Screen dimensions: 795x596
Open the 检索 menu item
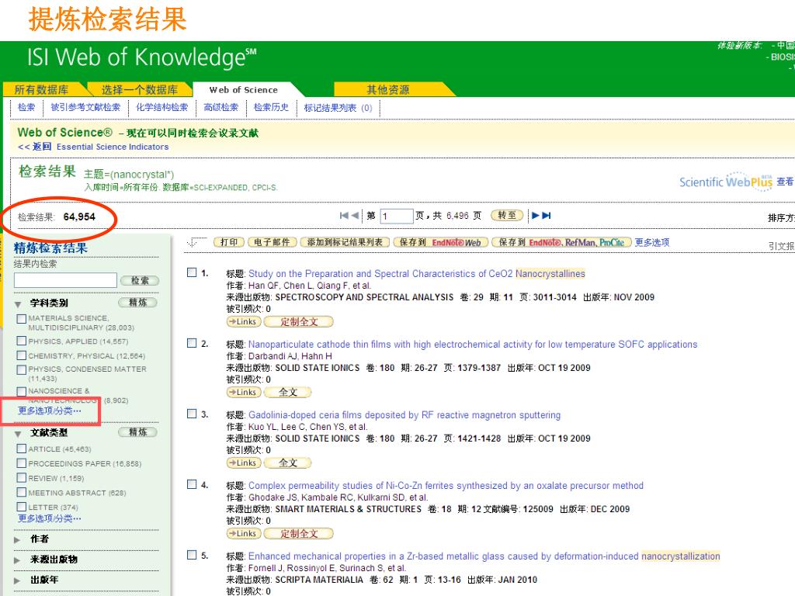point(26,107)
